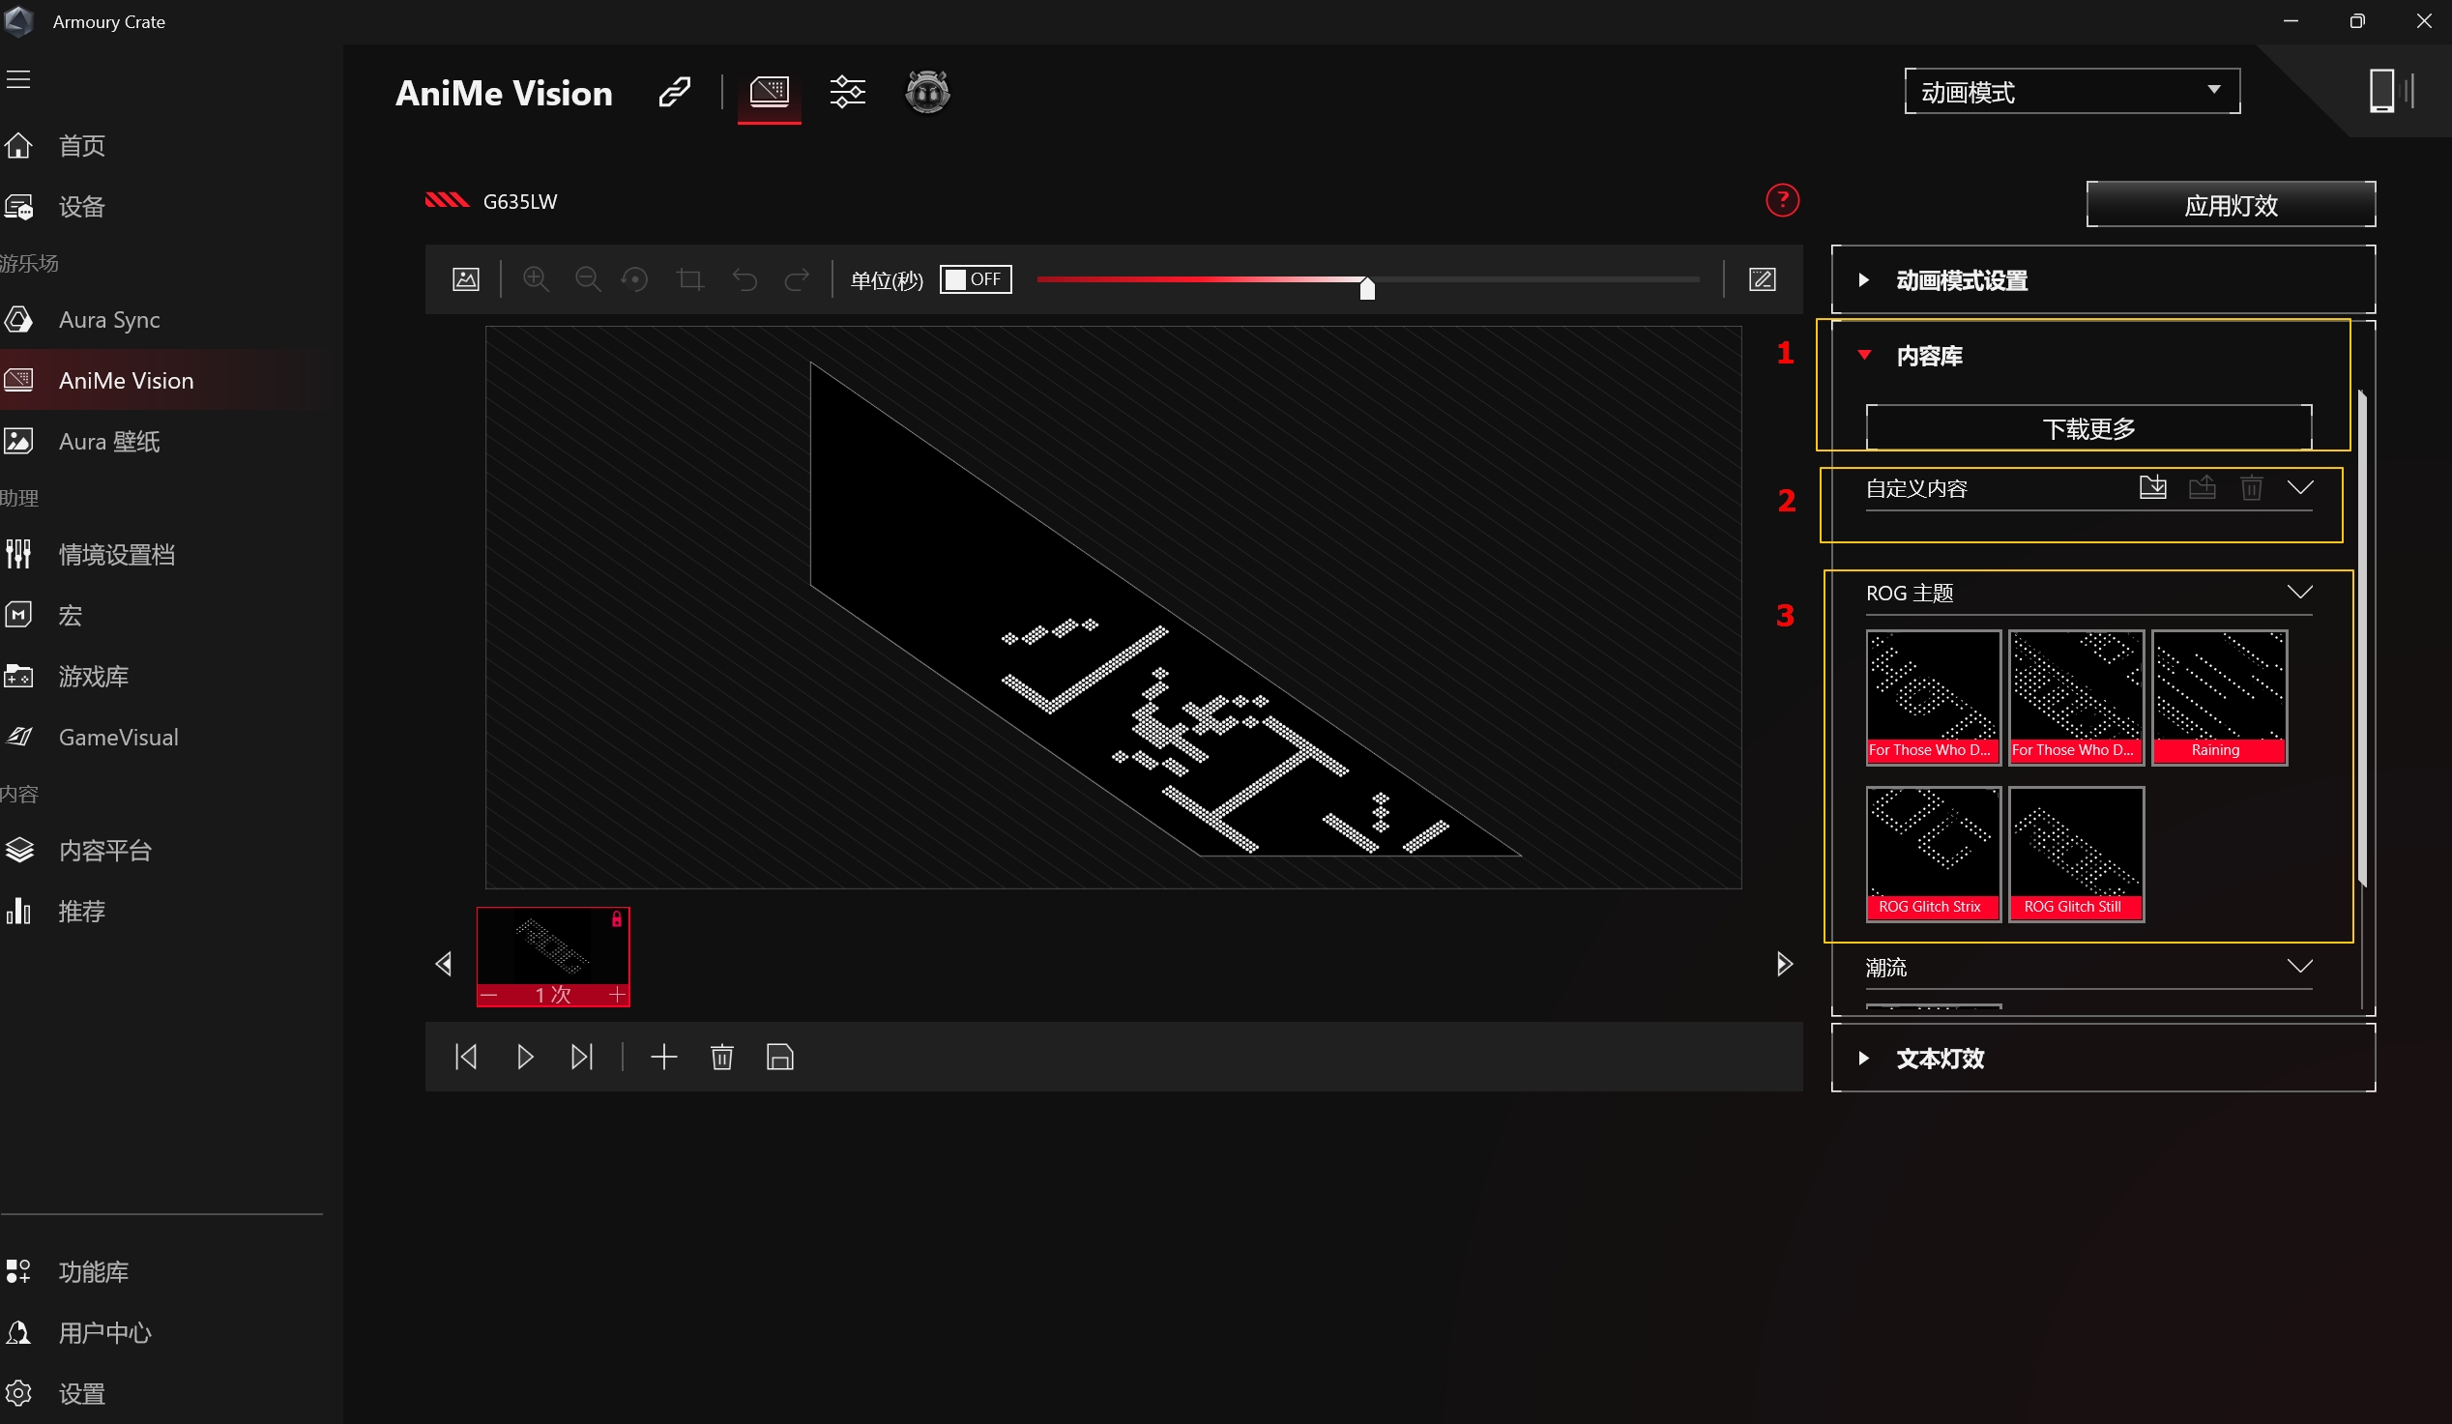This screenshot has height=1424, width=2452.
Task: Open the settings sliders tab icon
Action: pyautogui.click(x=848, y=93)
